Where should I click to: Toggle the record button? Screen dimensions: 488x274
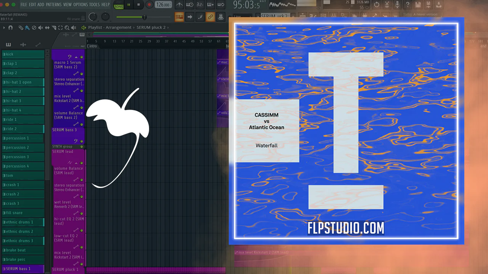pyautogui.click(x=149, y=5)
